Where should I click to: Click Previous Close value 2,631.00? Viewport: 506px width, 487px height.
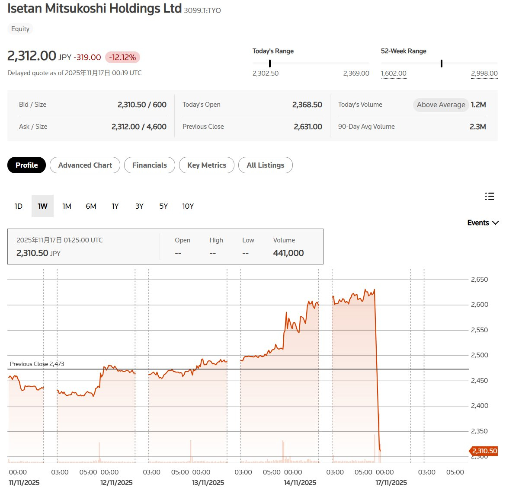(x=308, y=127)
